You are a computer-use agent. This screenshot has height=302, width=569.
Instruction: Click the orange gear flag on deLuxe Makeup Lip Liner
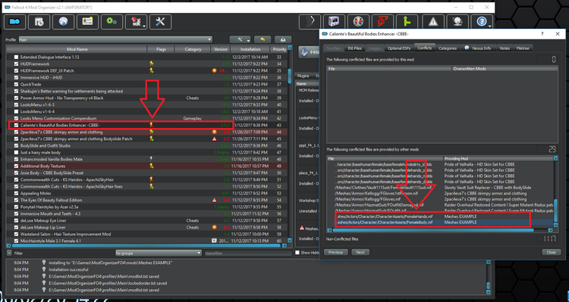[x=215, y=227]
